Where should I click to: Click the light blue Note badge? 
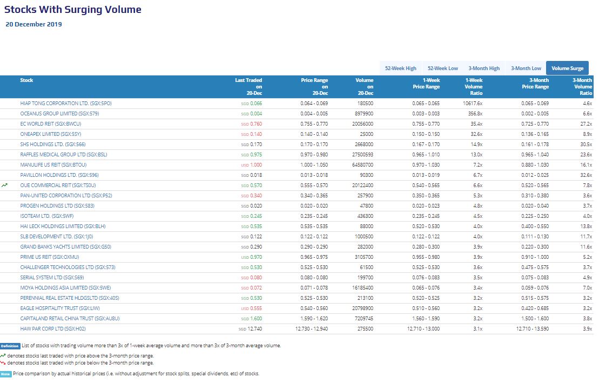(6, 374)
